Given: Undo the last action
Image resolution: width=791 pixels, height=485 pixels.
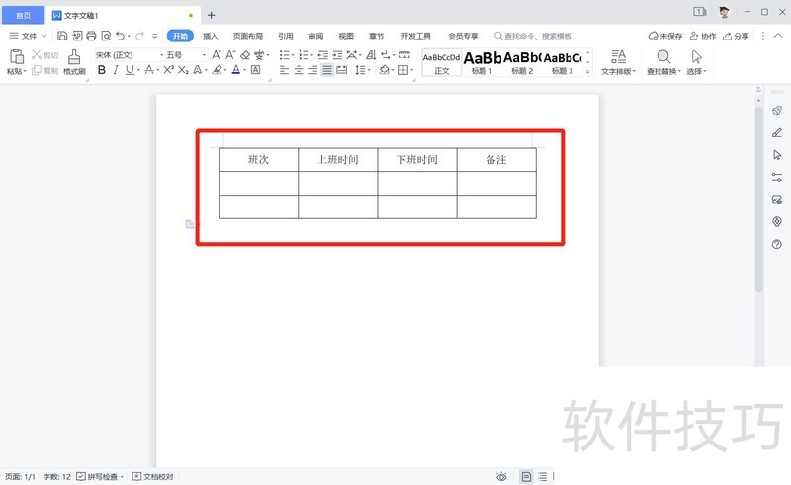Looking at the screenshot, I should click(120, 36).
